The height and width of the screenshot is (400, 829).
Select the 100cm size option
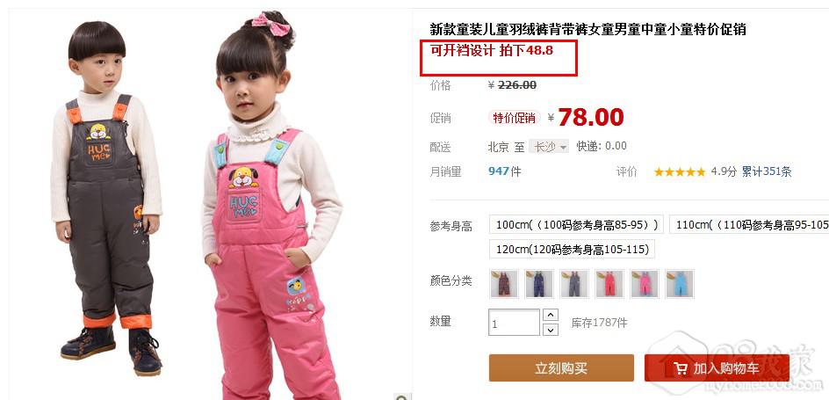(x=576, y=225)
